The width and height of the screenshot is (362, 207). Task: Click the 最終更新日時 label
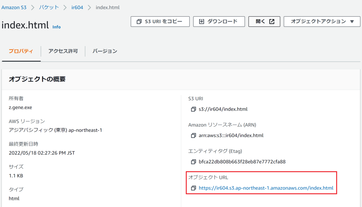pos(24,144)
